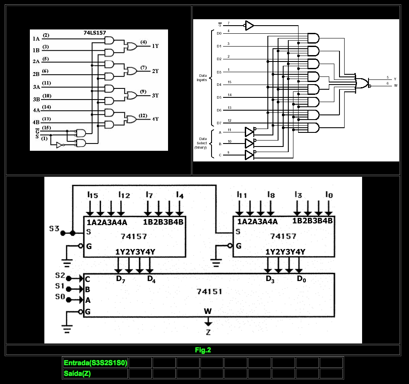Click the D0 label on 74151
The width and height of the screenshot is (409, 384).
click(301, 279)
